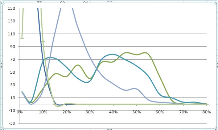Click the horizontal axis label 50%
Screen dimensions: 218x130
(136, 112)
